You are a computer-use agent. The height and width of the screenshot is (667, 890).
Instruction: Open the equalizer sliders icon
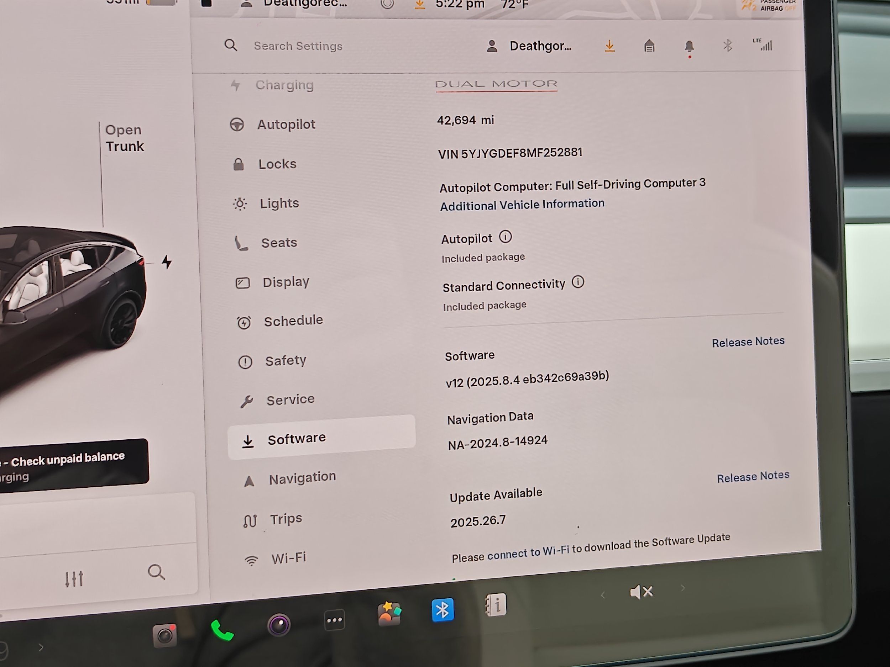[x=74, y=578]
